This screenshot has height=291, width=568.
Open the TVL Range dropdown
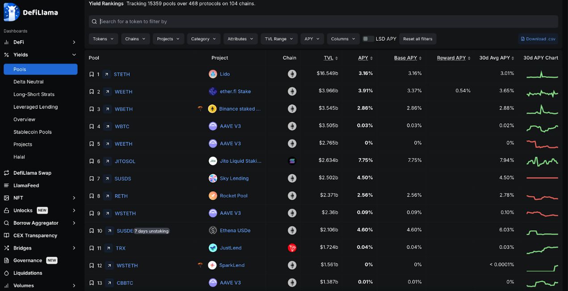[x=279, y=39]
